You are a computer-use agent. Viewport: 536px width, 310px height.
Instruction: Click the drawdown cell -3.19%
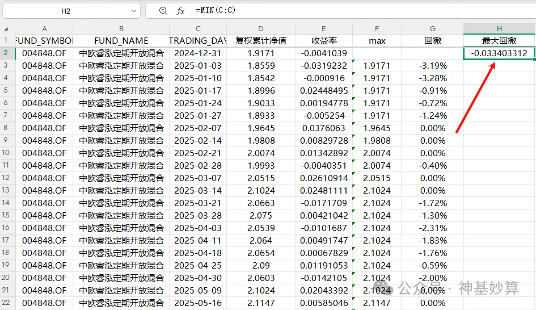point(432,66)
